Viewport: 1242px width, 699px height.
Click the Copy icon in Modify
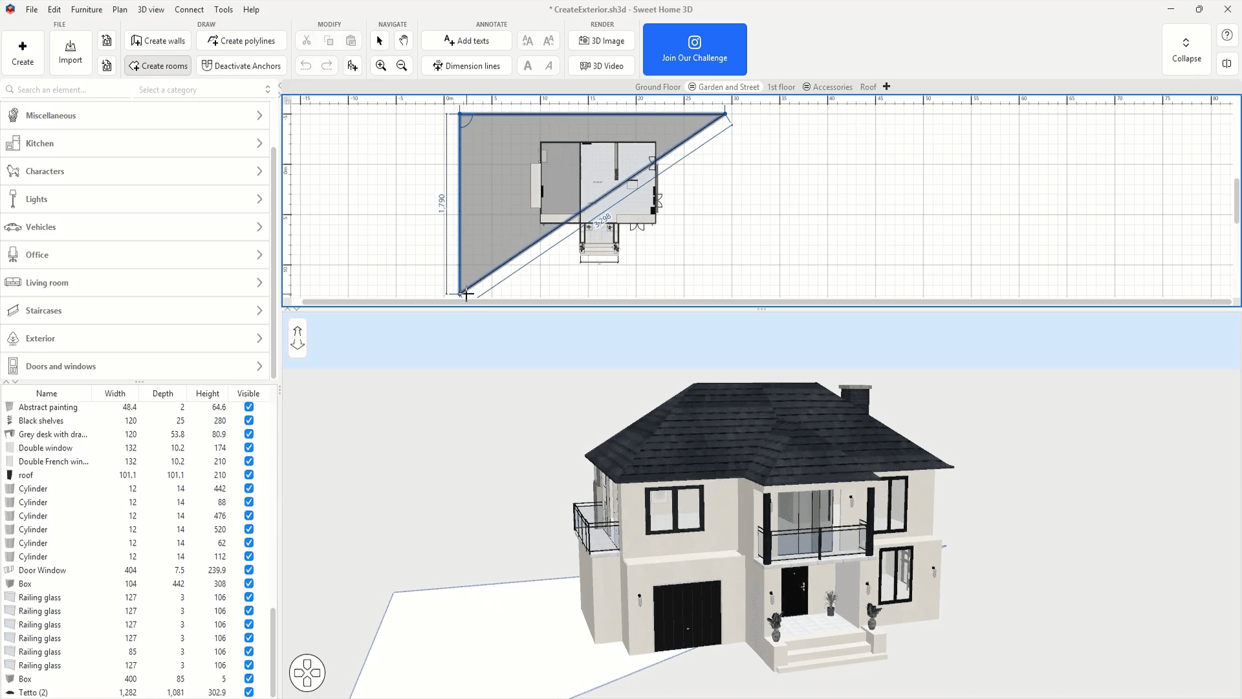click(x=329, y=41)
